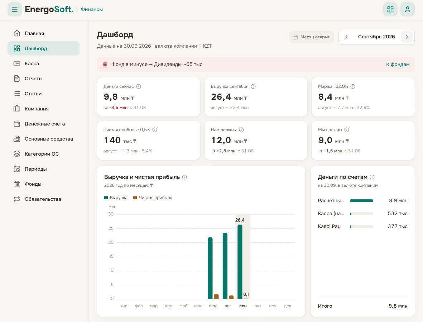This screenshot has width=423, height=322.
Task: Navigate to Основные средства
Action: pos(43,139)
